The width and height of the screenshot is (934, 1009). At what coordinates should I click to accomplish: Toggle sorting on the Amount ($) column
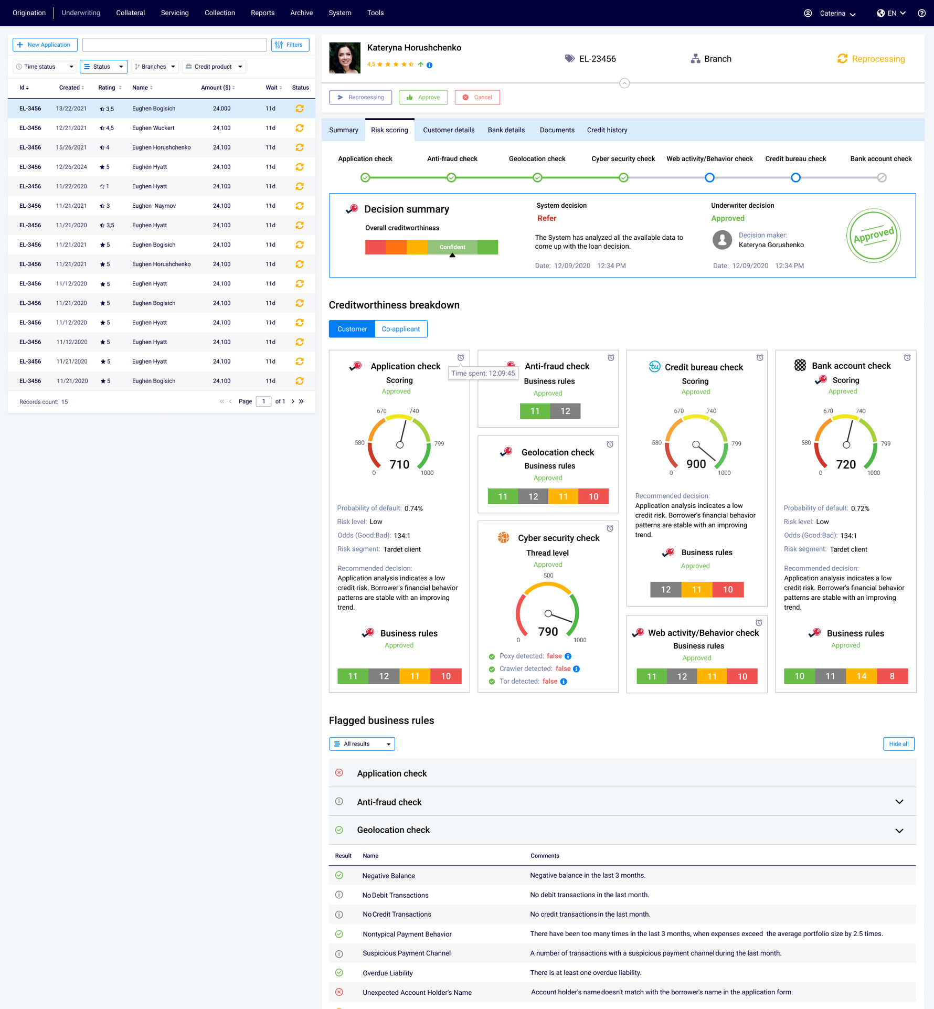point(234,88)
